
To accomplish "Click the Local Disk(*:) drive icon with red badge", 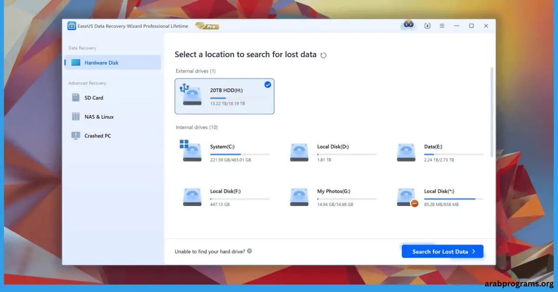I will pyautogui.click(x=407, y=197).
